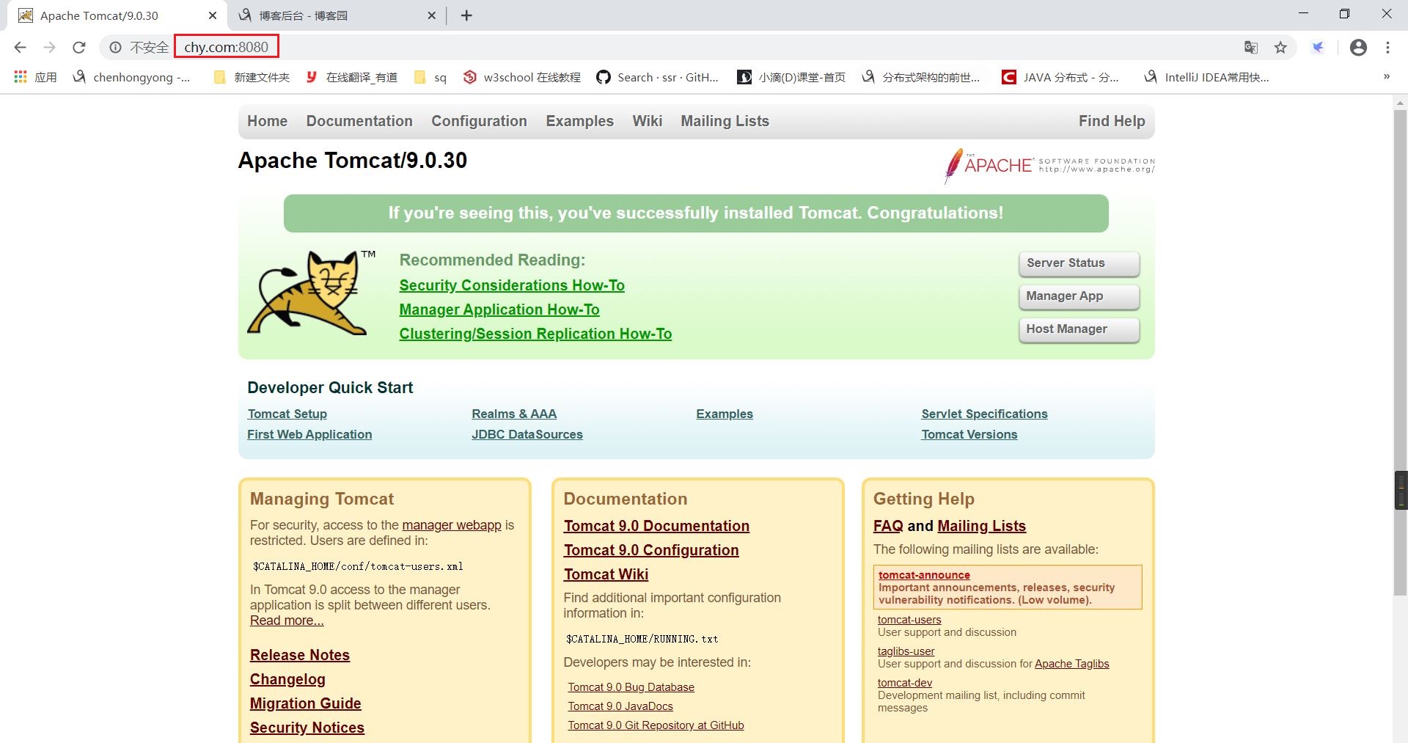The image size is (1408, 743).
Task: Open Release Notes link
Action: click(300, 655)
